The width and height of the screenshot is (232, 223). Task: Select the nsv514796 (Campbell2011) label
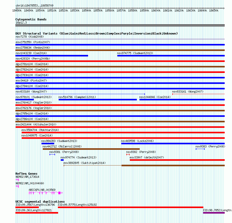[x=77, y=97]
